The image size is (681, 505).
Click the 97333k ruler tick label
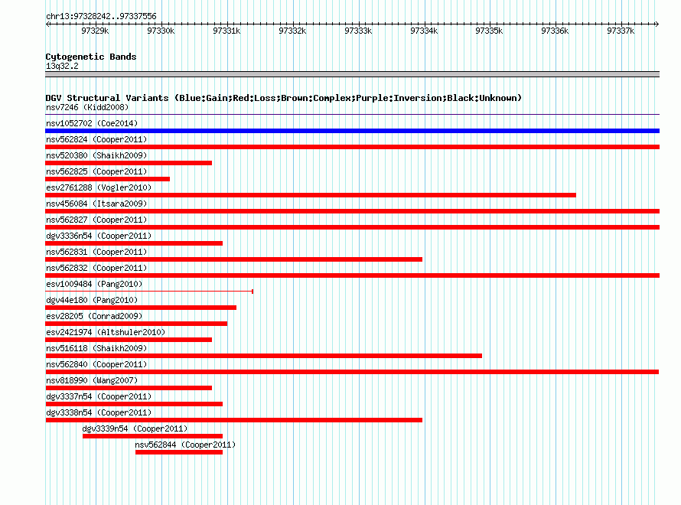358,31
